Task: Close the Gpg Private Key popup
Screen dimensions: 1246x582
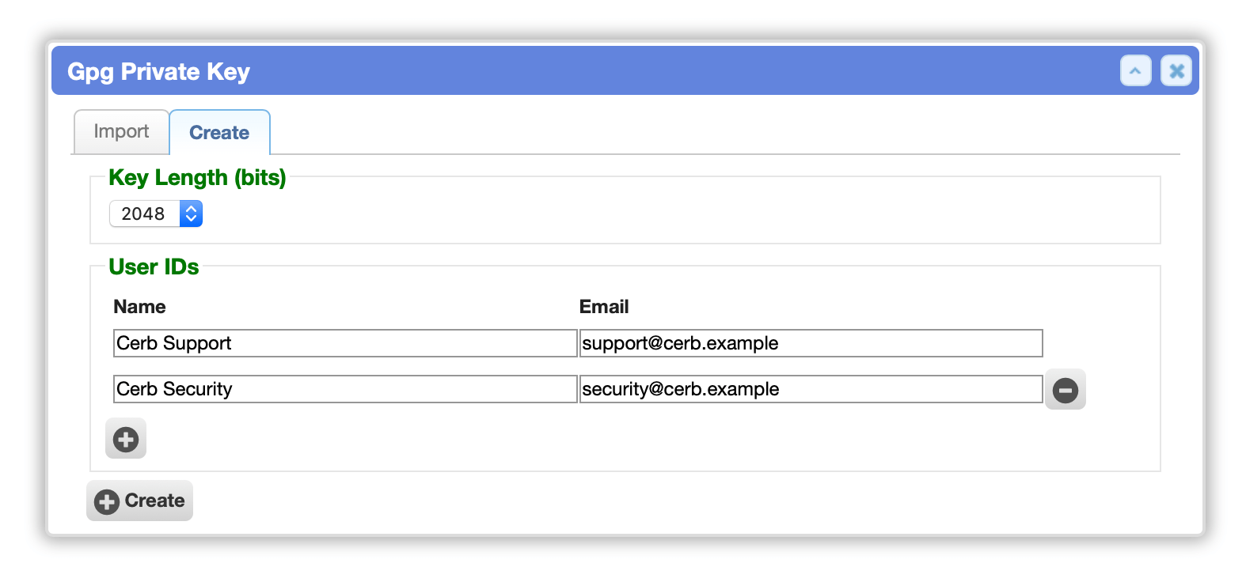Action: click(1176, 71)
